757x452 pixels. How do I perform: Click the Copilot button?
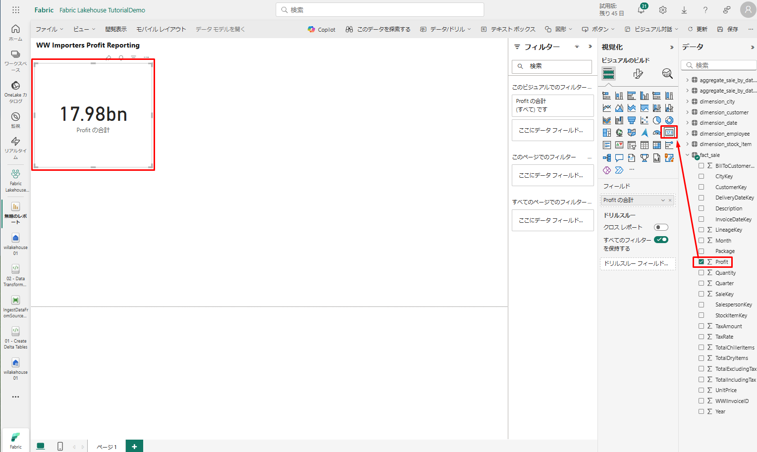click(322, 29)
